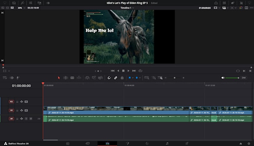Switch to the Color page tab

click(147, 143)
